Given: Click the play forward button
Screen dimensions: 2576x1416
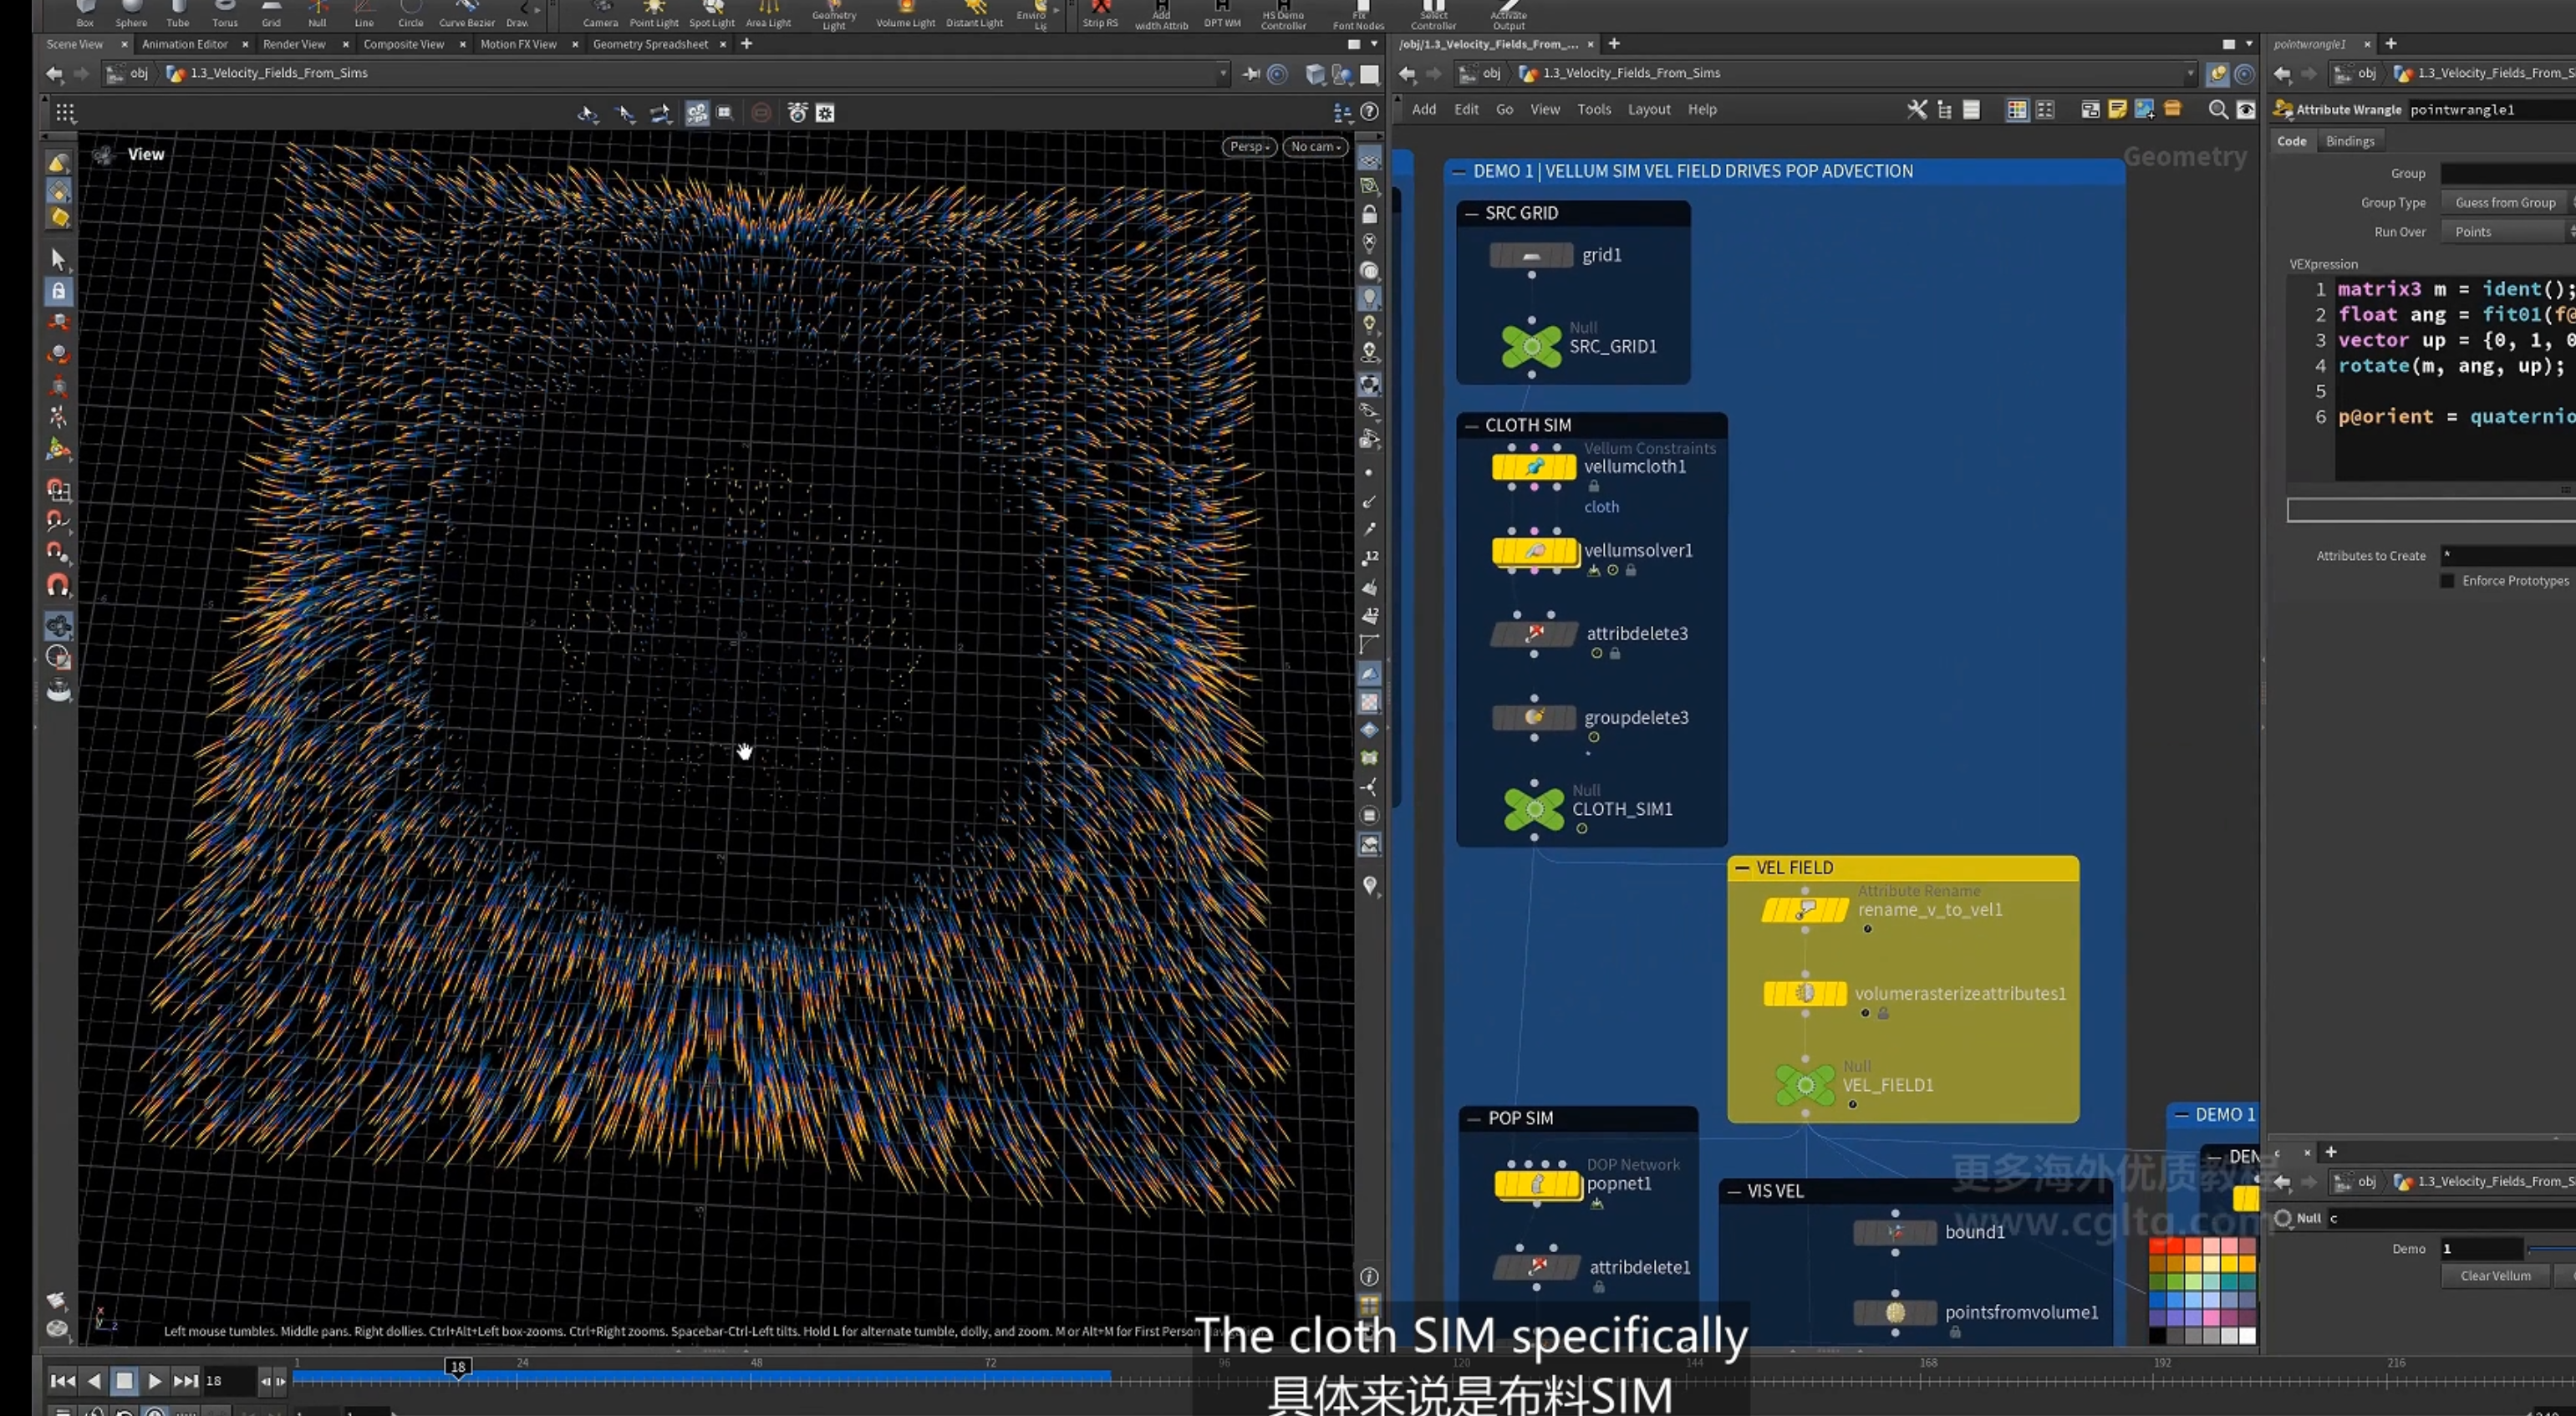Looking at the screenshot, I should pos(155,1381).
